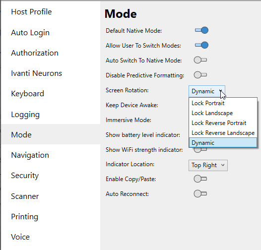The image size is (261, 250).
Task: Click the Immersive Mode label
Action: pyautogui.click(x=129, y=120)
